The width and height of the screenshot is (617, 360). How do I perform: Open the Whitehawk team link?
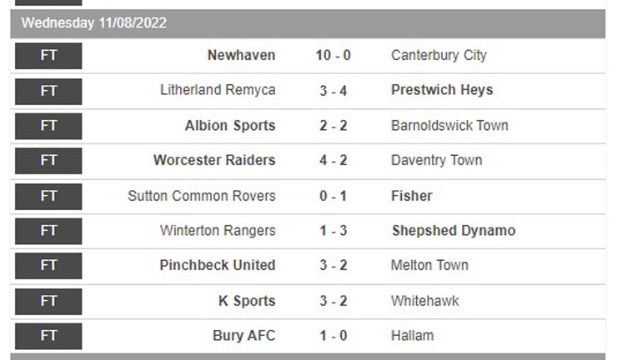pos(424,301)
